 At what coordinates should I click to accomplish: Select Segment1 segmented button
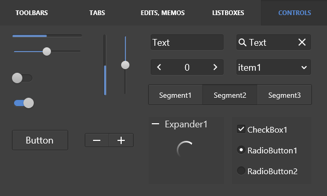[x=175, y=95]
